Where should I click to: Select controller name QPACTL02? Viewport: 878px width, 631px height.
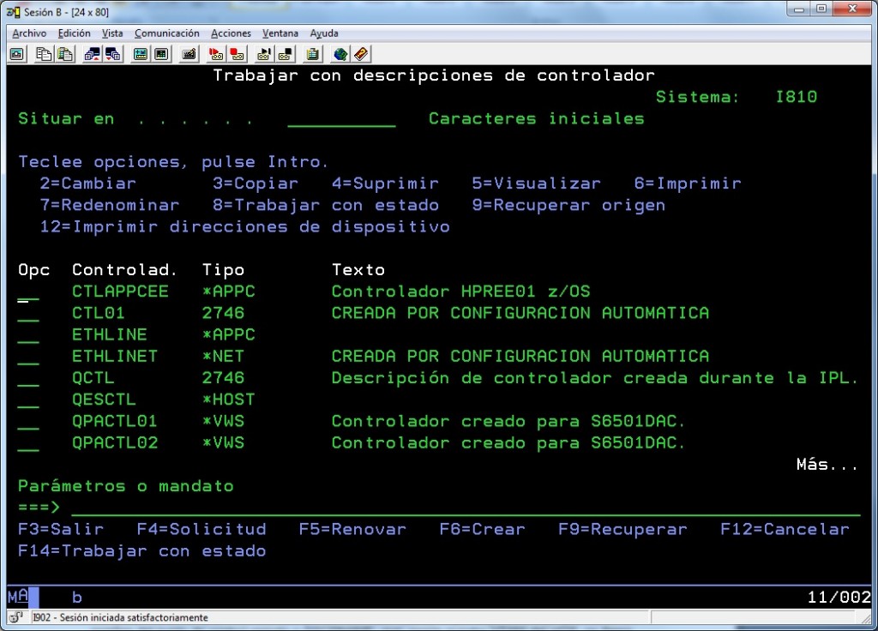(115, 443)
